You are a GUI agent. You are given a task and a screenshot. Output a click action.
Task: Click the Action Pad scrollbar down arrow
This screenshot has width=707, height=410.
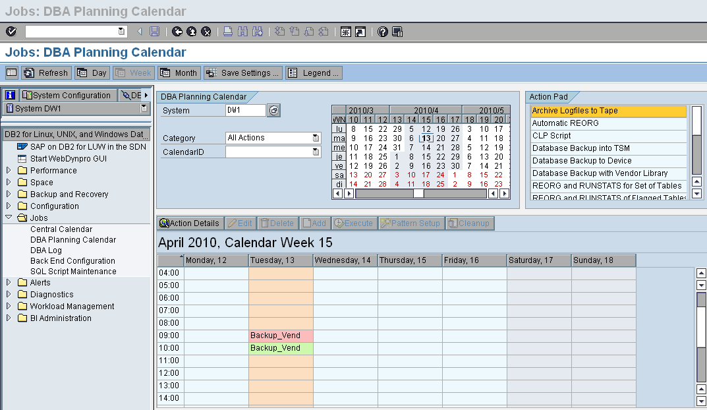coord(696,193)
